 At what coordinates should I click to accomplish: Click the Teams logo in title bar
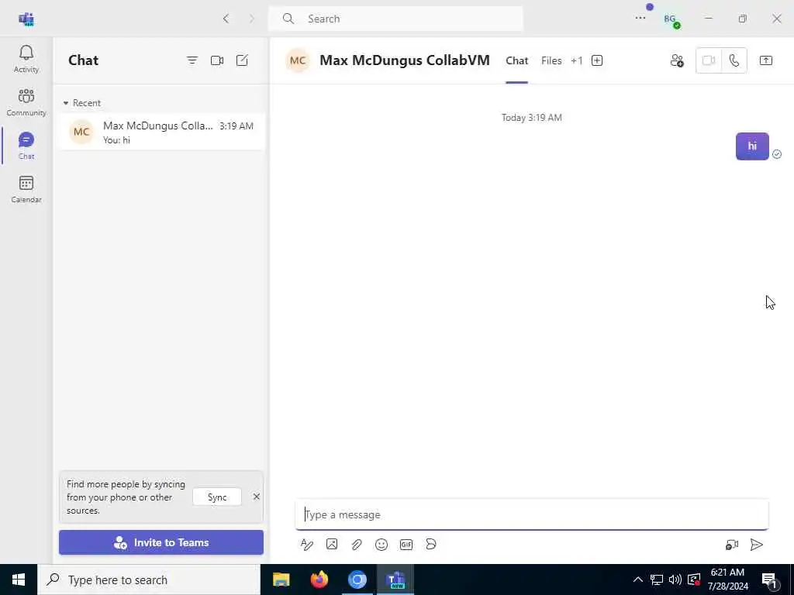[x=26, y=19]
